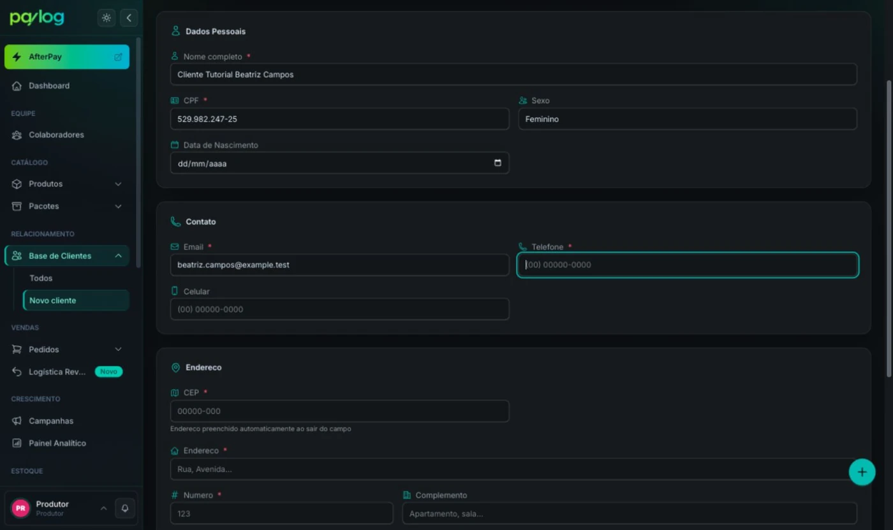
Task: Open the AfterPay button
Action: pyautogui.click(x=67, y=57)
